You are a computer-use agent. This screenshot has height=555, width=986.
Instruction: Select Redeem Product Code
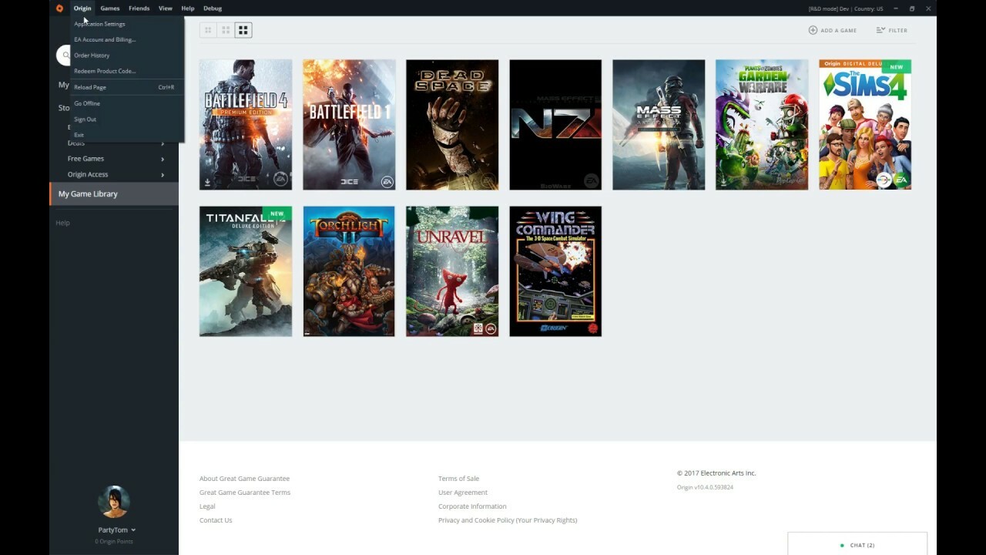[x=127, y=71]
